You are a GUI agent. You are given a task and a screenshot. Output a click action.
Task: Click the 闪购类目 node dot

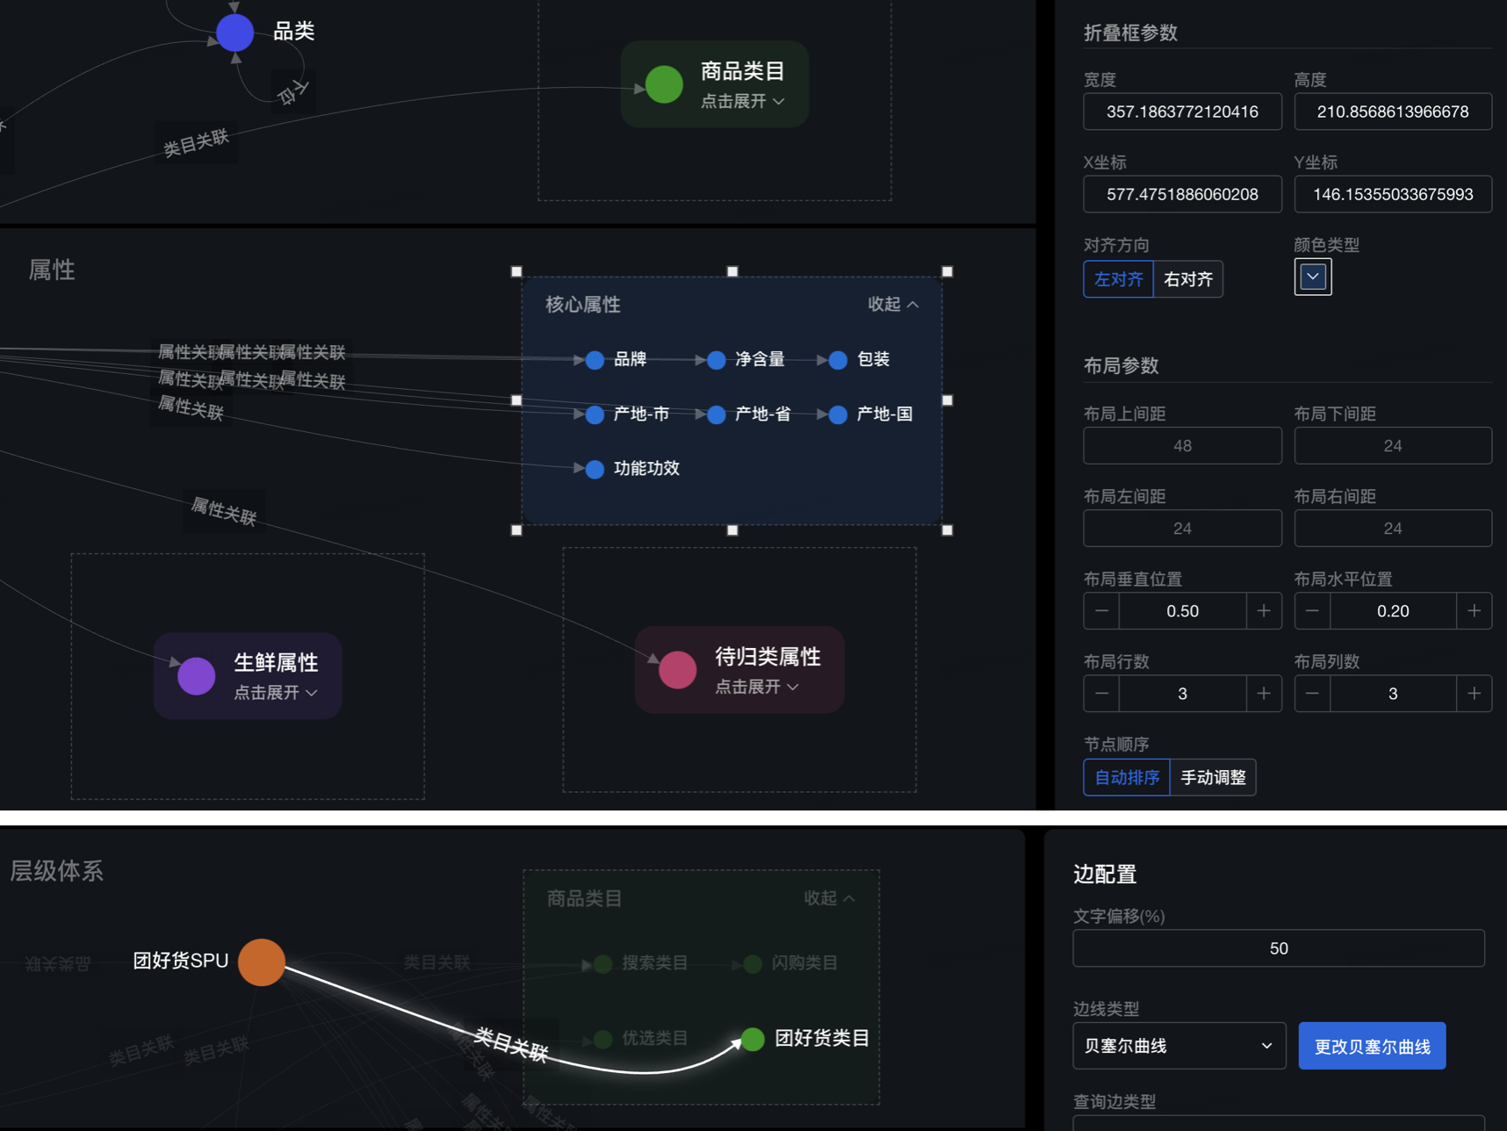pos(753,964)
